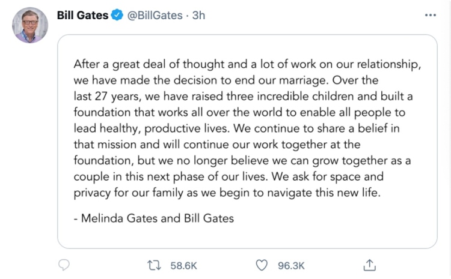Like the tweet with the heart icon
This screenshot has height=279, width=451.
click(x=262, y=265)
